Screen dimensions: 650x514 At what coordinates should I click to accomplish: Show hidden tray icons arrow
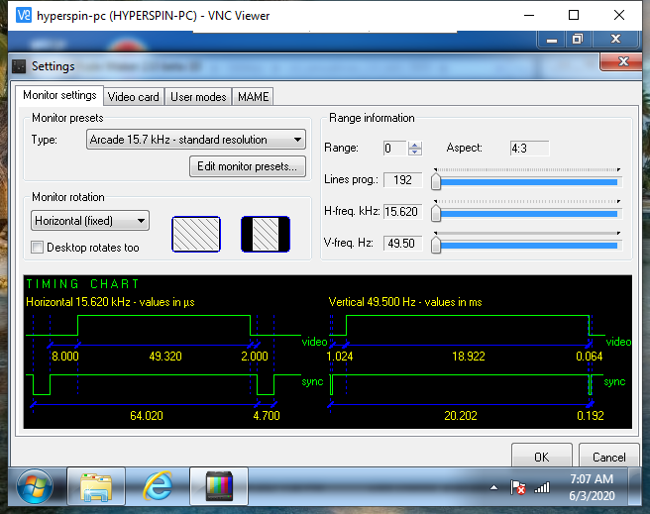(493, 487)
